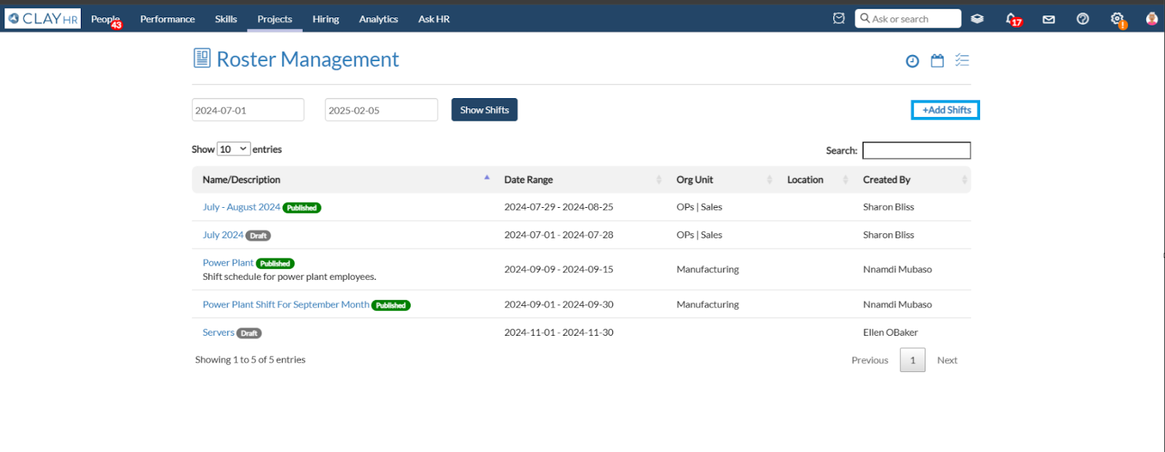1165x452 pixels.
Task: Open the mail envelope icon
Action: (x=1048, y=20)
